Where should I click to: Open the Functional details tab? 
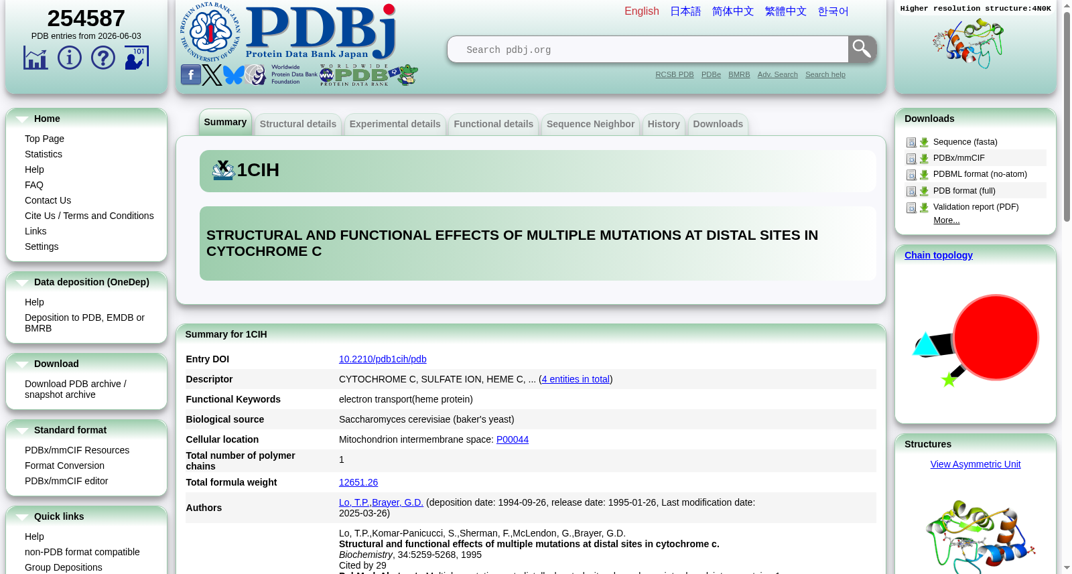click(x=494, y=124)
